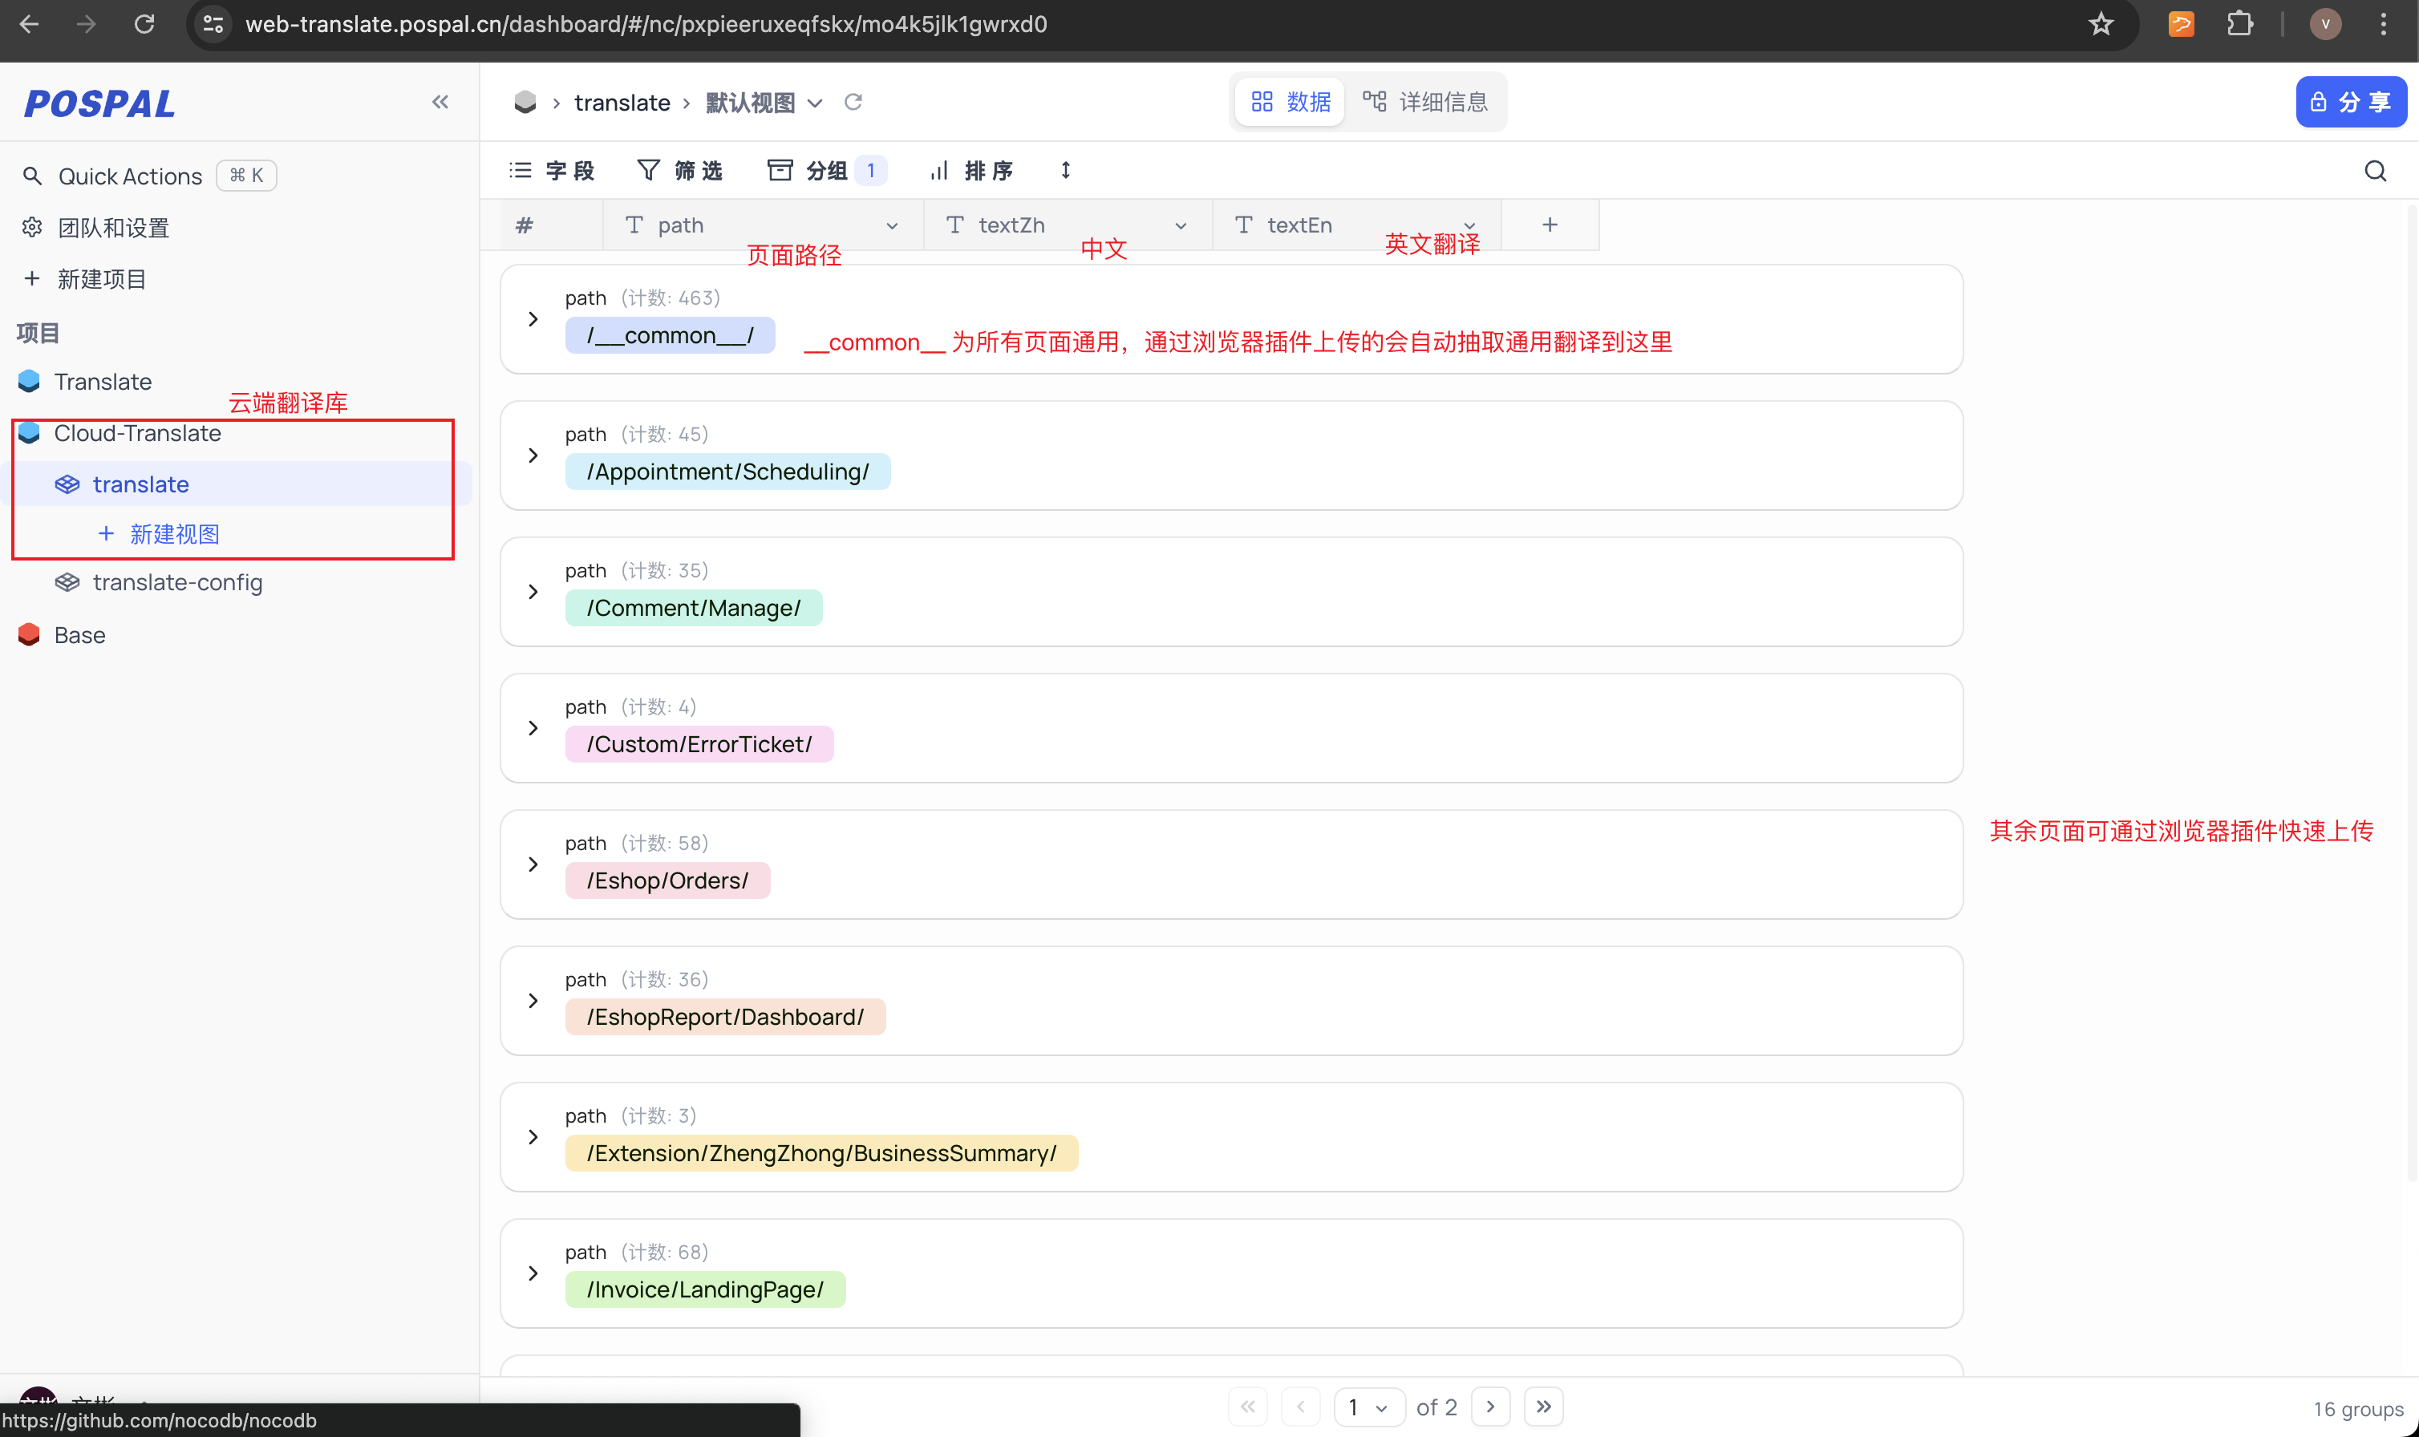Open the path column dropdown arrow

point(891,225)
